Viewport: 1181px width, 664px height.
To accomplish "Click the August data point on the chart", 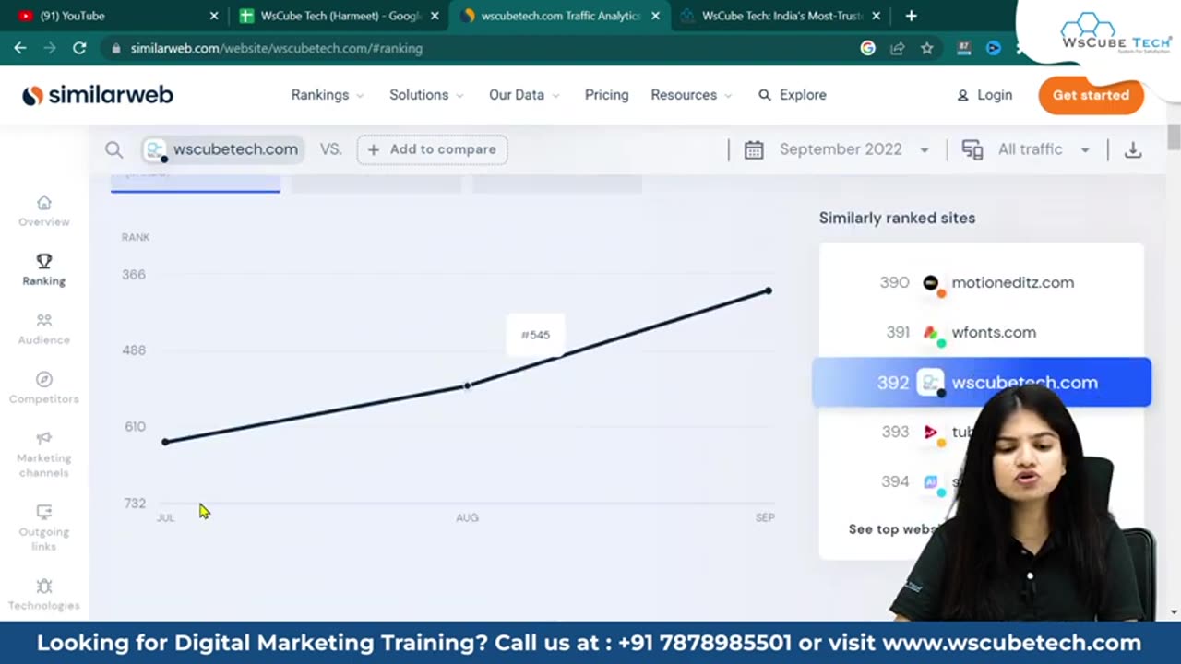I will [x=467, y=385].
